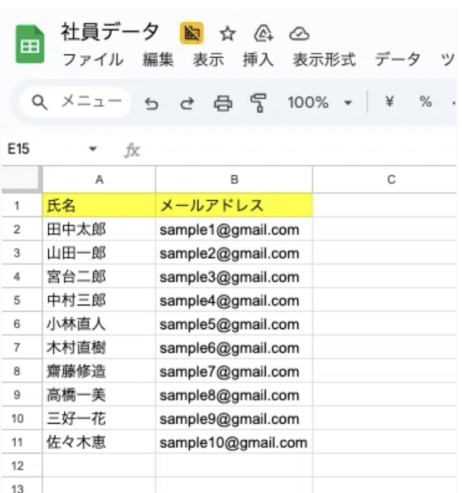462x493 pixels.
Task: Open the 表示 menu
Action: 208,59
